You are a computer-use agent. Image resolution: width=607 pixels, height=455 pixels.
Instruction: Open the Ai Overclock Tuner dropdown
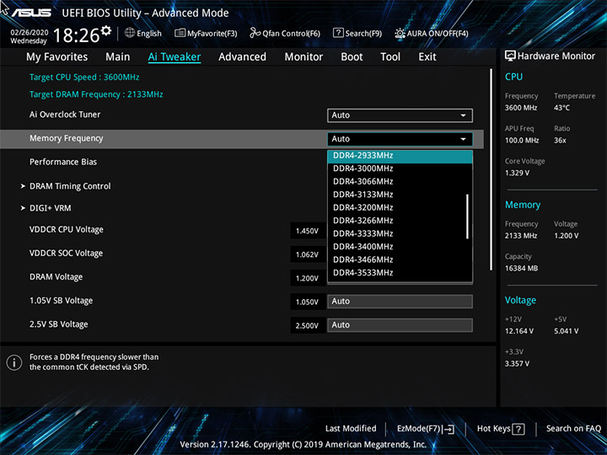click(400, 115)
